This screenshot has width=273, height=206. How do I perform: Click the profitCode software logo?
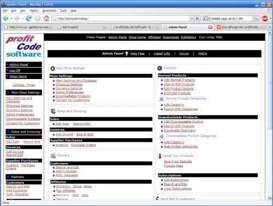coord(23,46)
